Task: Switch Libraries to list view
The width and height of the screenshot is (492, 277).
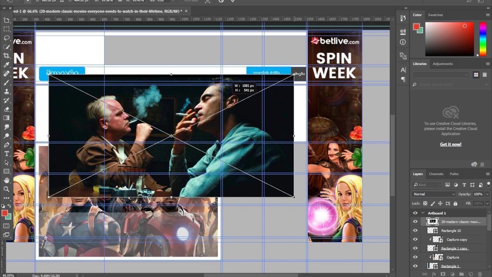Action: tap(484, 75)
